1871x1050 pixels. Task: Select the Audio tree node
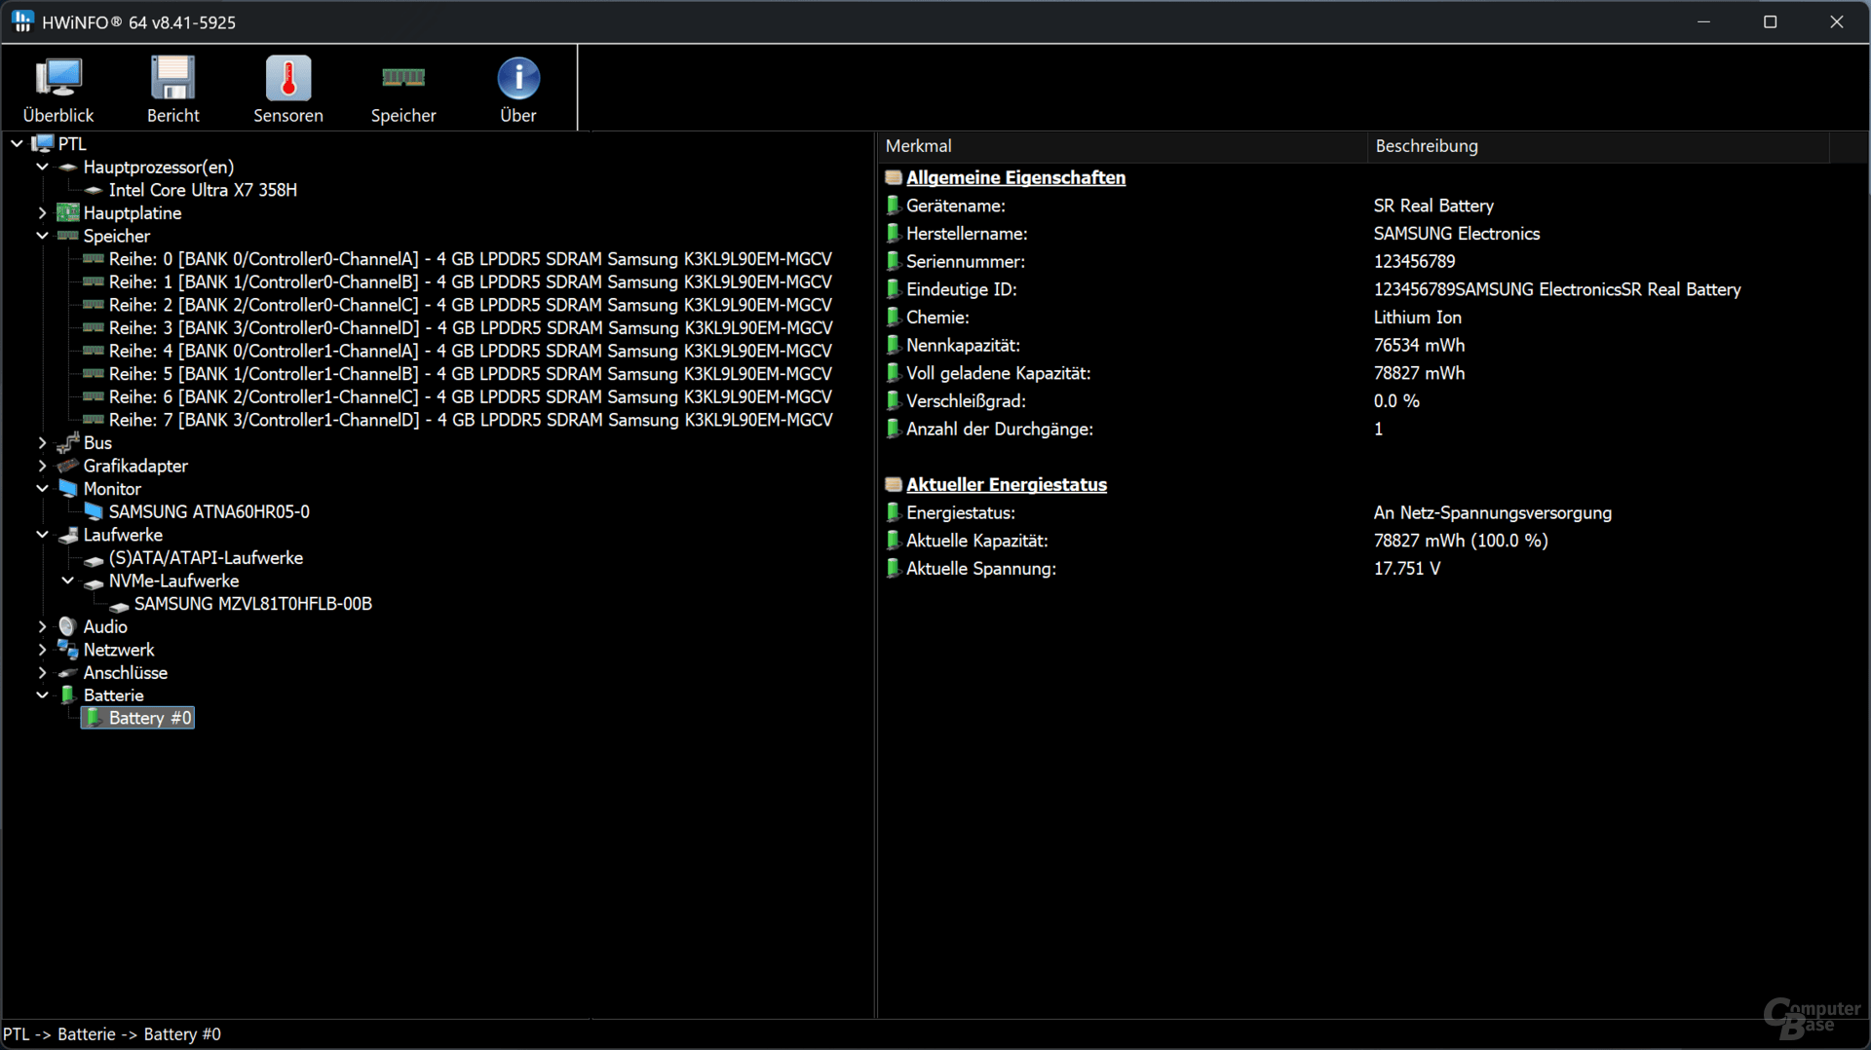pyautogui.click(x=105, y=626)
